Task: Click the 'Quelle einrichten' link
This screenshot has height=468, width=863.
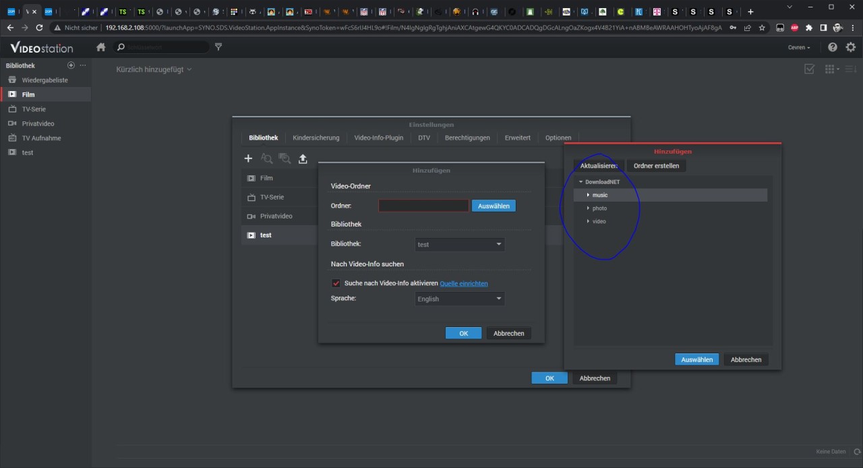Action: (x=464, y=283)
